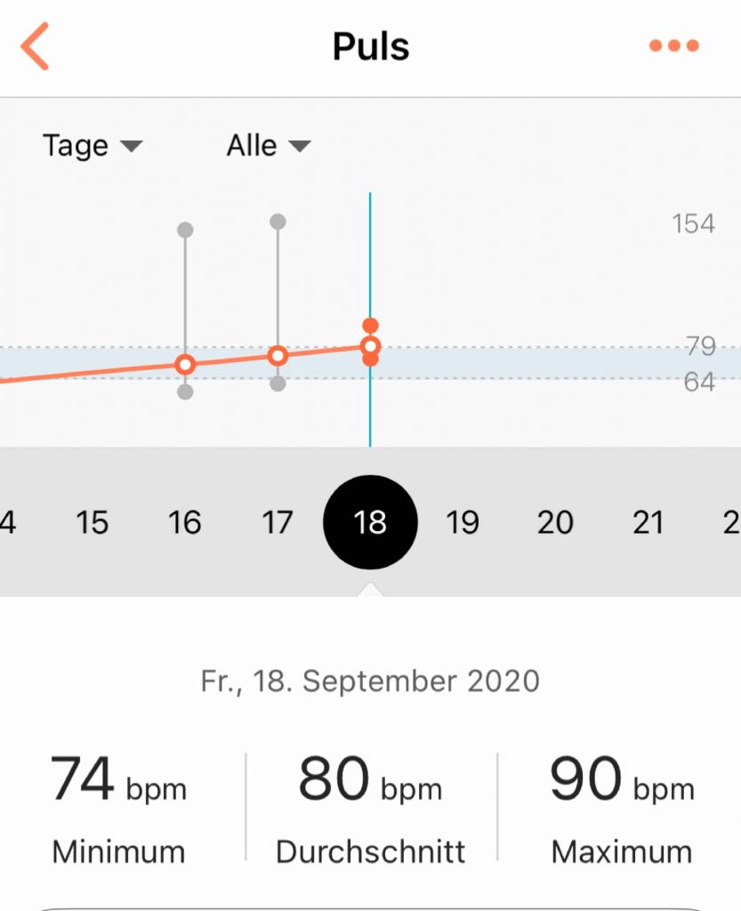
Task: Tap the average data point for day 16
Action: 185,364
